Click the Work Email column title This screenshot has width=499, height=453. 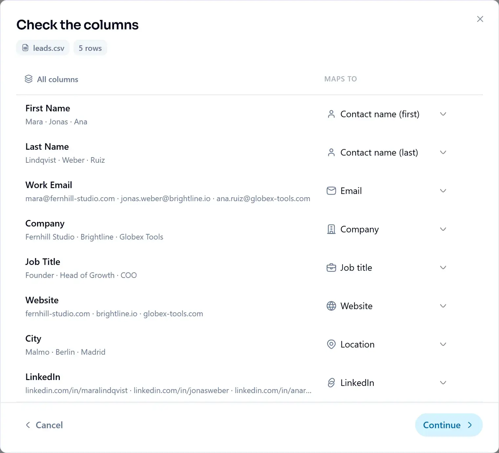49,185
